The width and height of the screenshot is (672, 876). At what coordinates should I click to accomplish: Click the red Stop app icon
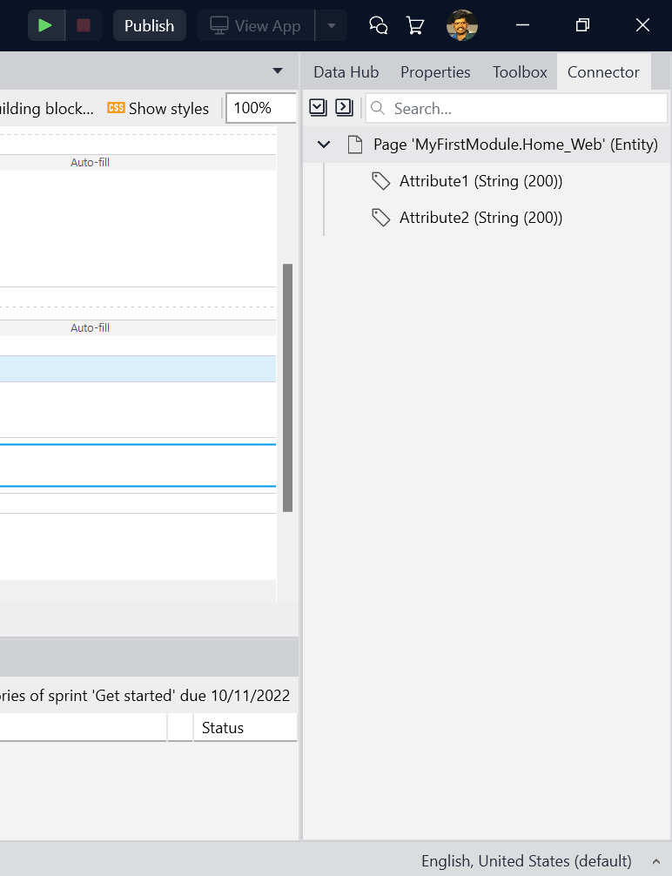pyautogui.click(x=84, y=25)
